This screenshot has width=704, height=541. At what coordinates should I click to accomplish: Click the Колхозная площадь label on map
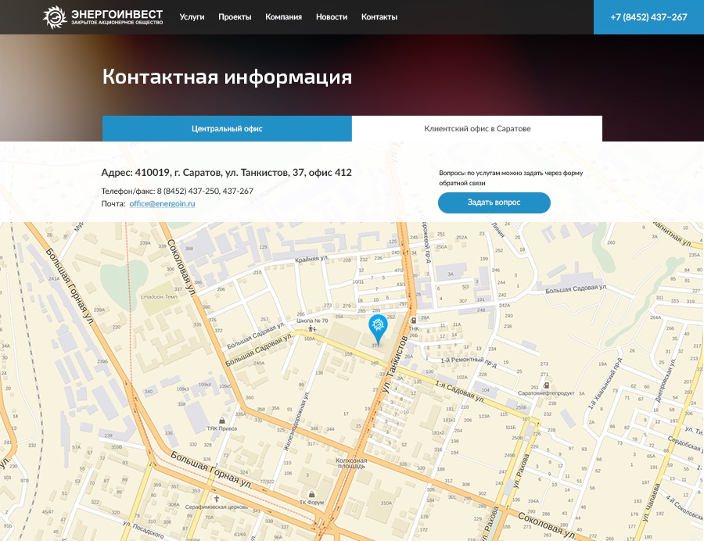351,464
